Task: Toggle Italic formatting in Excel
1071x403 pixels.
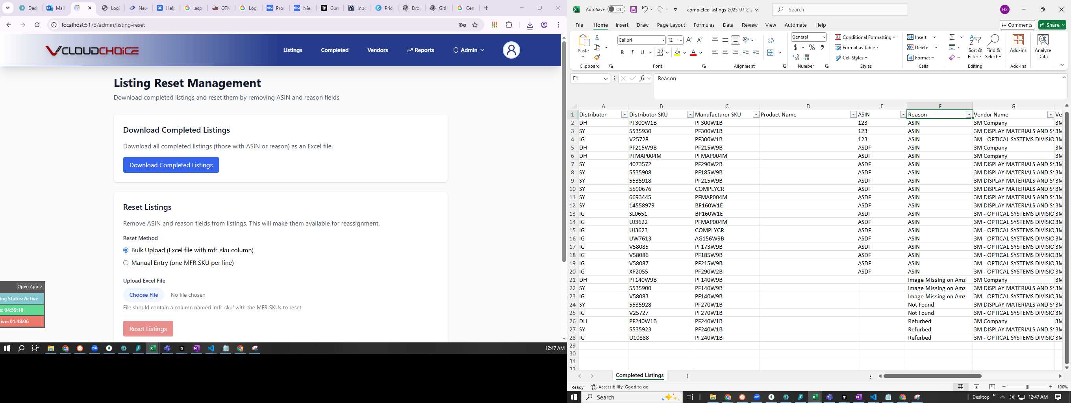Action: click(x=632, y=53)
